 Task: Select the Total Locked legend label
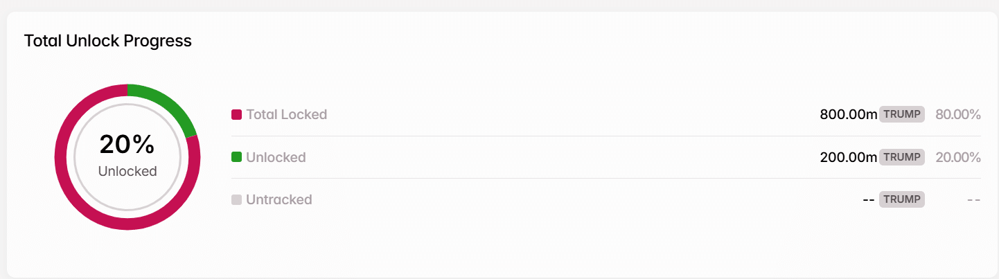(287, 114)
